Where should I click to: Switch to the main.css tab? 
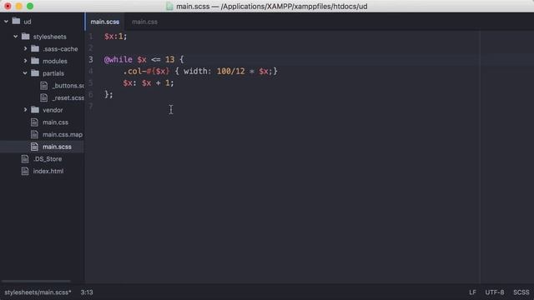pyautogui.click(x=144, y=22)
